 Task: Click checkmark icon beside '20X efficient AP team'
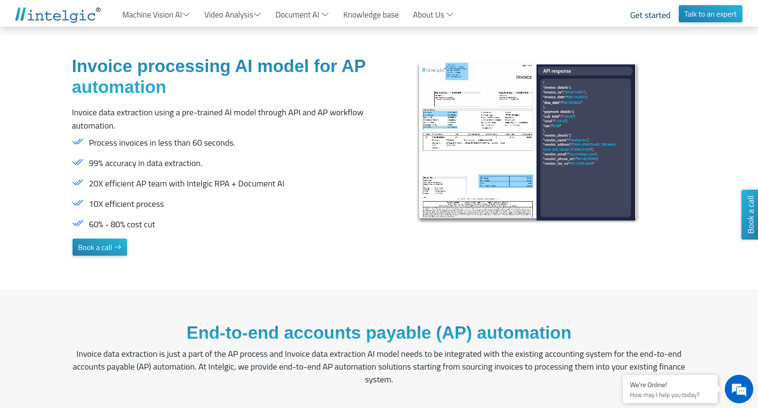[78, 183]
